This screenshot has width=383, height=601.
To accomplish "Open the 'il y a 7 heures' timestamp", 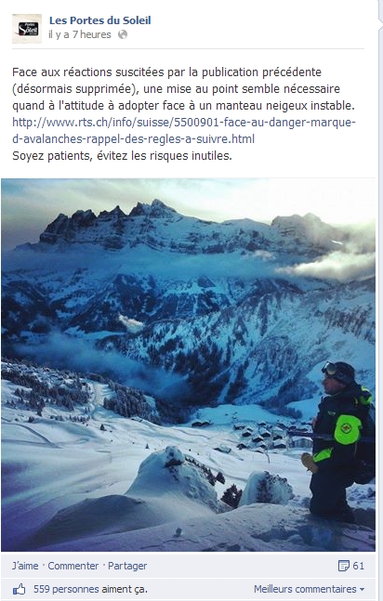I will (80, 35).
